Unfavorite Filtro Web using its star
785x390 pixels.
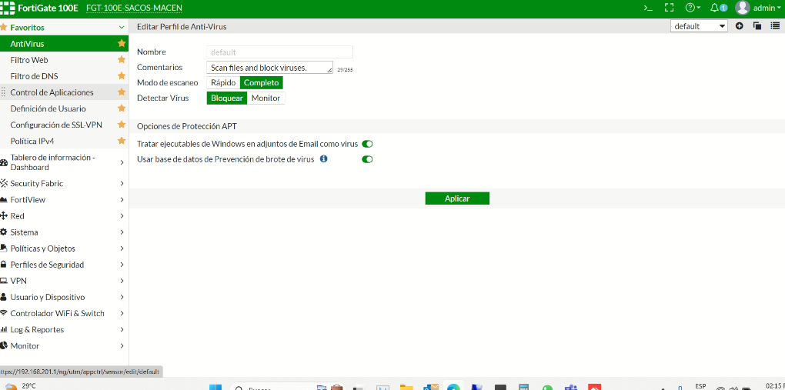[121, 60]
